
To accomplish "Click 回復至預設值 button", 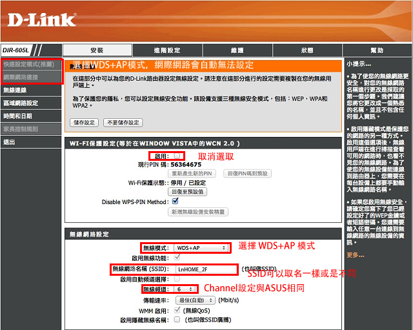I will point(188,192).
